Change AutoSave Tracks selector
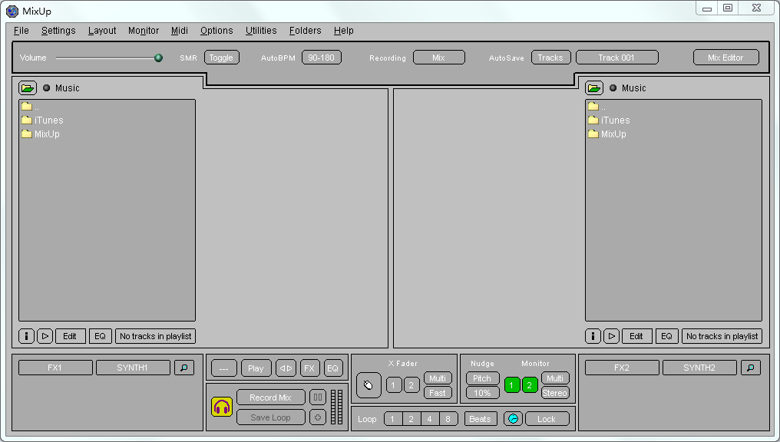Viewport: 780px width, 442px height. tap(550, 58)
